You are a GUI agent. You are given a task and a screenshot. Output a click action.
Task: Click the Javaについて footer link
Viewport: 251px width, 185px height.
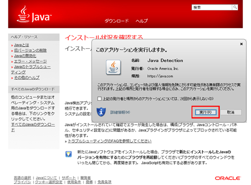[x=46, y=178]
